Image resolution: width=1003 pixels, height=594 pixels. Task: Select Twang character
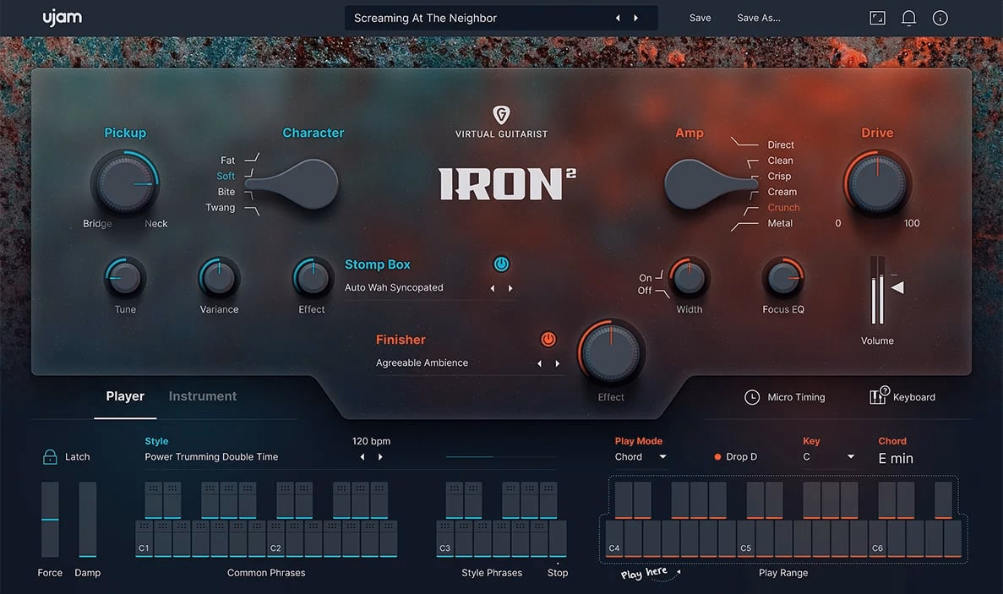click(x=220, y=207)
